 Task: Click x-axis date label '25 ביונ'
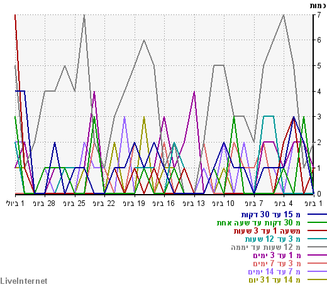click(x=74, y=203)
